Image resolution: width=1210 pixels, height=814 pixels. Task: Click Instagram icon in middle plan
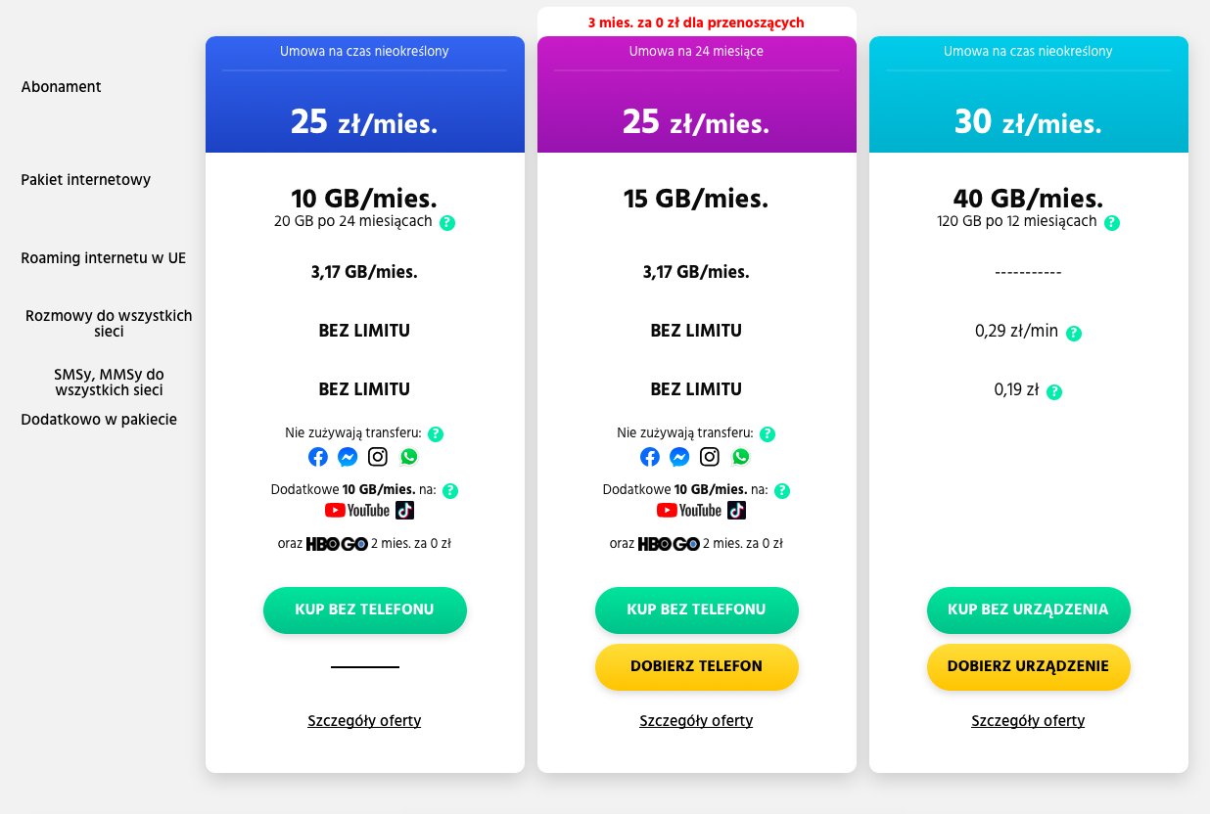point(710,457)
